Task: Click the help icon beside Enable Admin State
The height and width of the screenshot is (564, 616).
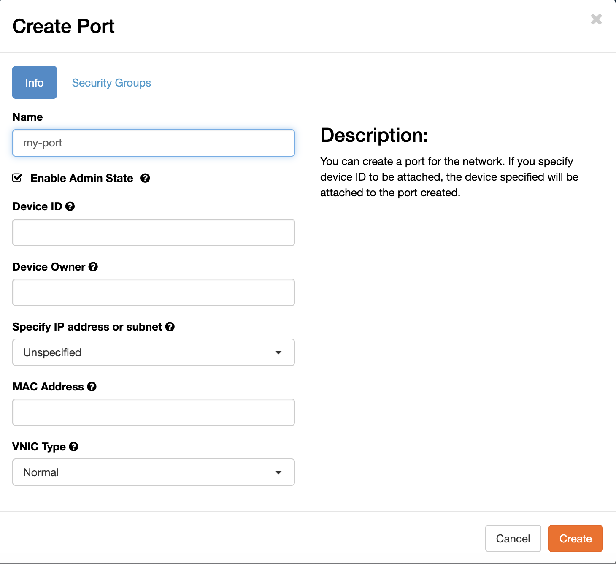Action: pos(145,178)
